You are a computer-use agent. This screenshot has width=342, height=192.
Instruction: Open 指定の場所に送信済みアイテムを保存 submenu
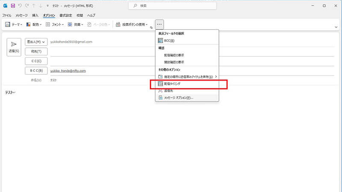[x=187, y=76]
